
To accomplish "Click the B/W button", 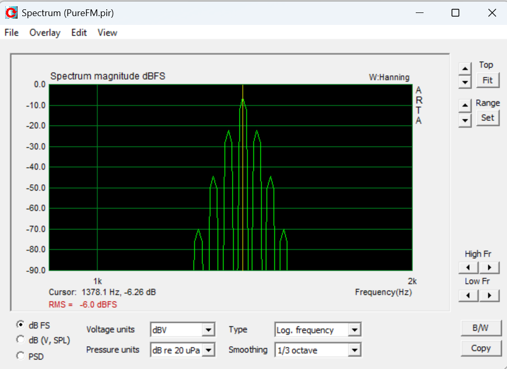I will pyautogui.click(x=481, y=328).
